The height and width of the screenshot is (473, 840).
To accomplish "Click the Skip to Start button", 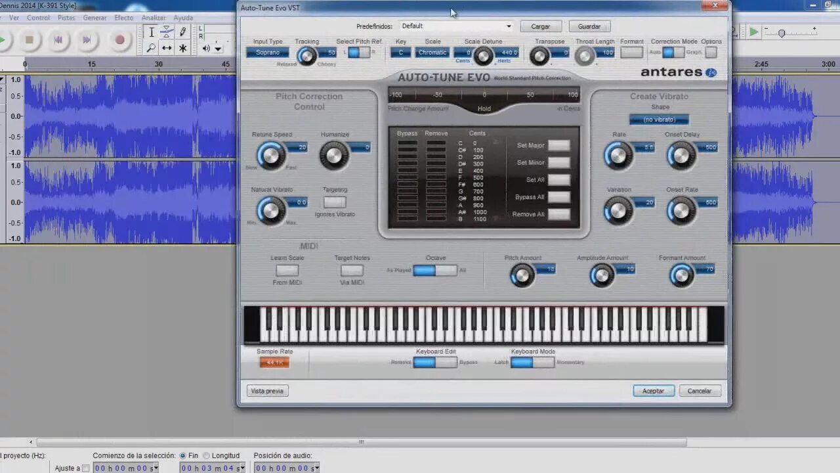I will [58, 39].
